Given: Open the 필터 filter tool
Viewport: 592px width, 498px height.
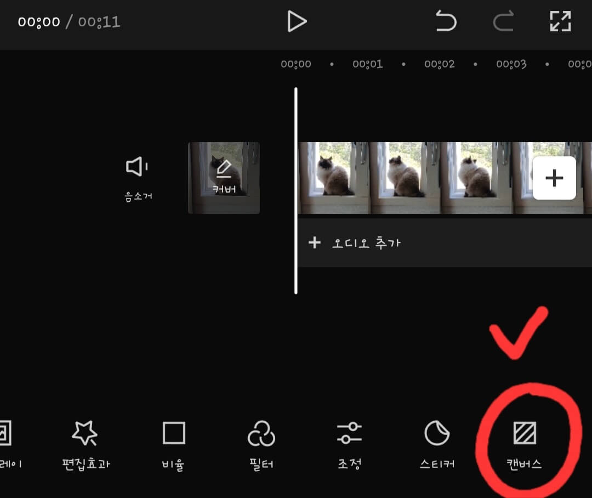Looking at the screenshot, I should click(261, 446).
